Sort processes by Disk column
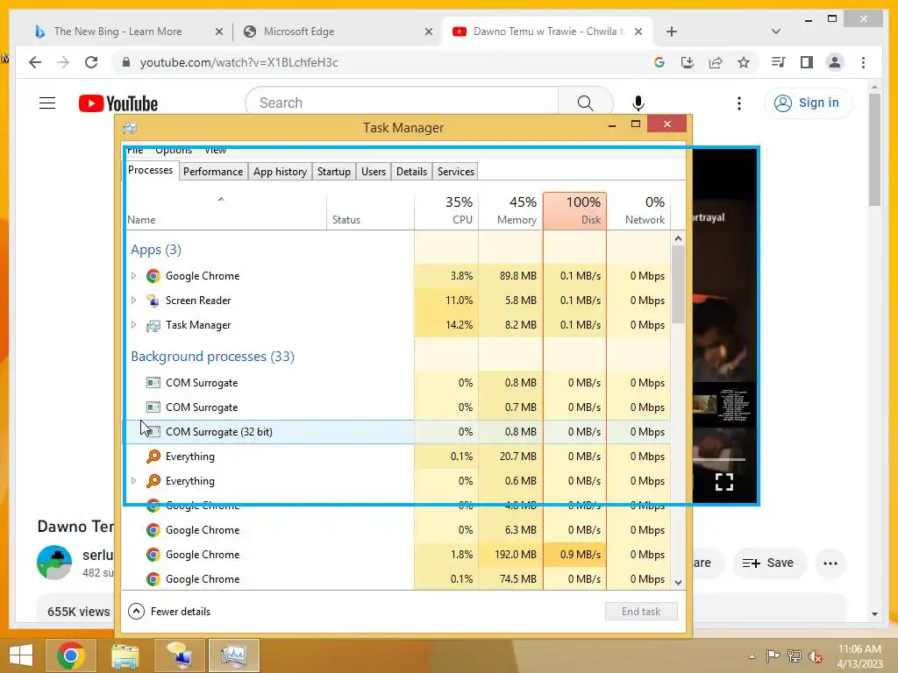 pyautogui.click(x=575, y=210)
